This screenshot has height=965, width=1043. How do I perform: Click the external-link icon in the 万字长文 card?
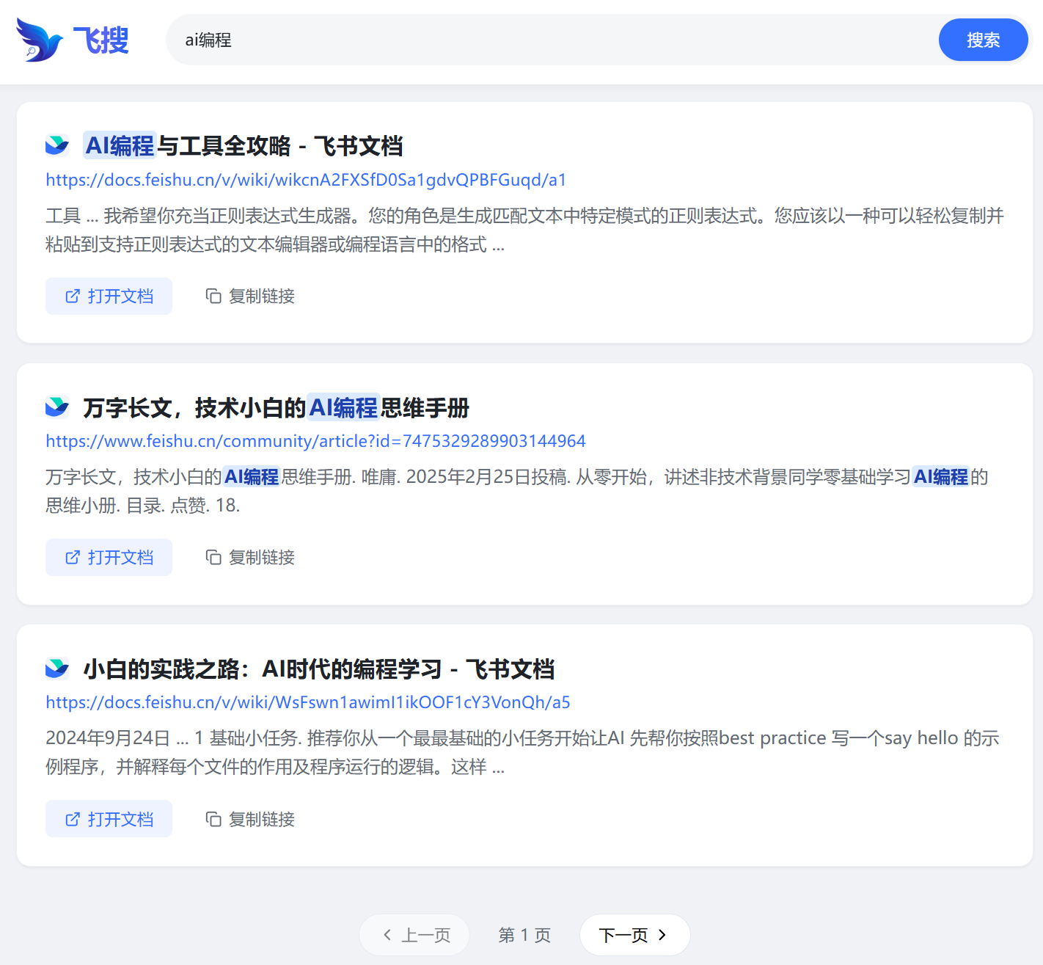73,557
